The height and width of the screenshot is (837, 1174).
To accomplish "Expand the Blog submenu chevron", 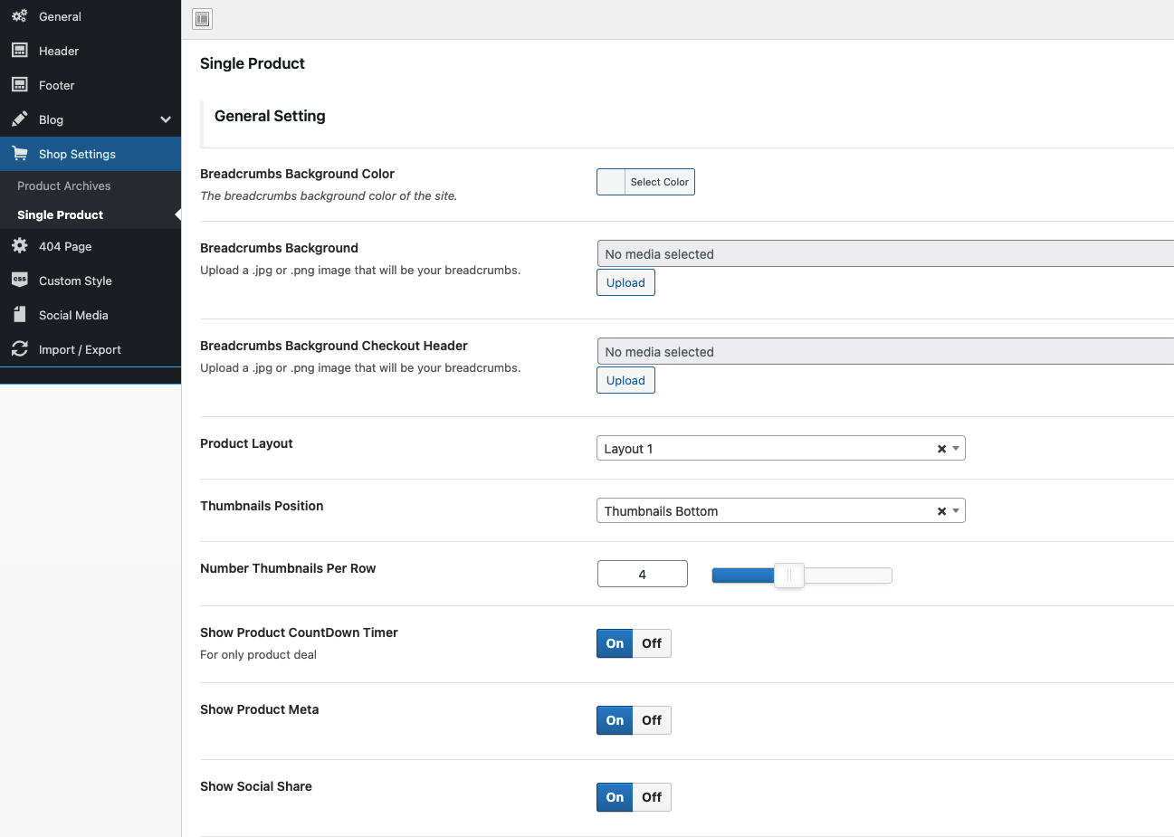I will pyautogui.click(x=166, y=119).
